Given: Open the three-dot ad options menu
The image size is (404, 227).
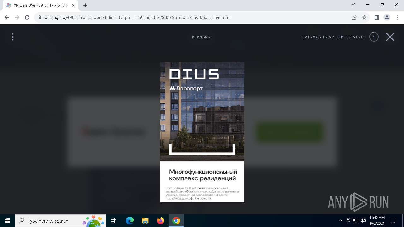Looking at the screenshot, I should tap(13, 37).
